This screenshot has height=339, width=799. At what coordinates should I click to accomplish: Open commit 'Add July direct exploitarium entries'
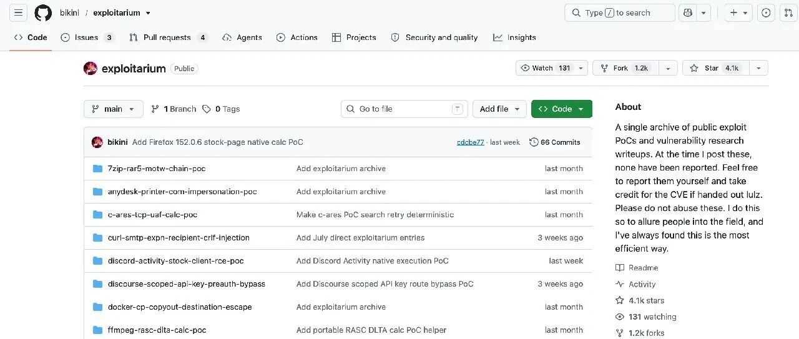[x=361, y=238]
